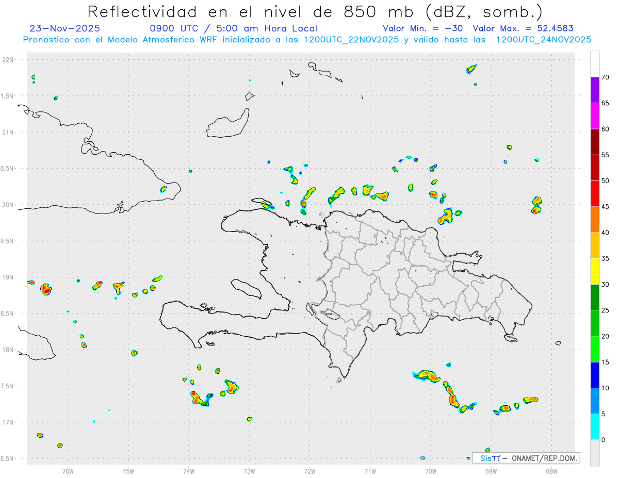
Task: Click the '74W' longitude label
Action: (x=189, y=470)
